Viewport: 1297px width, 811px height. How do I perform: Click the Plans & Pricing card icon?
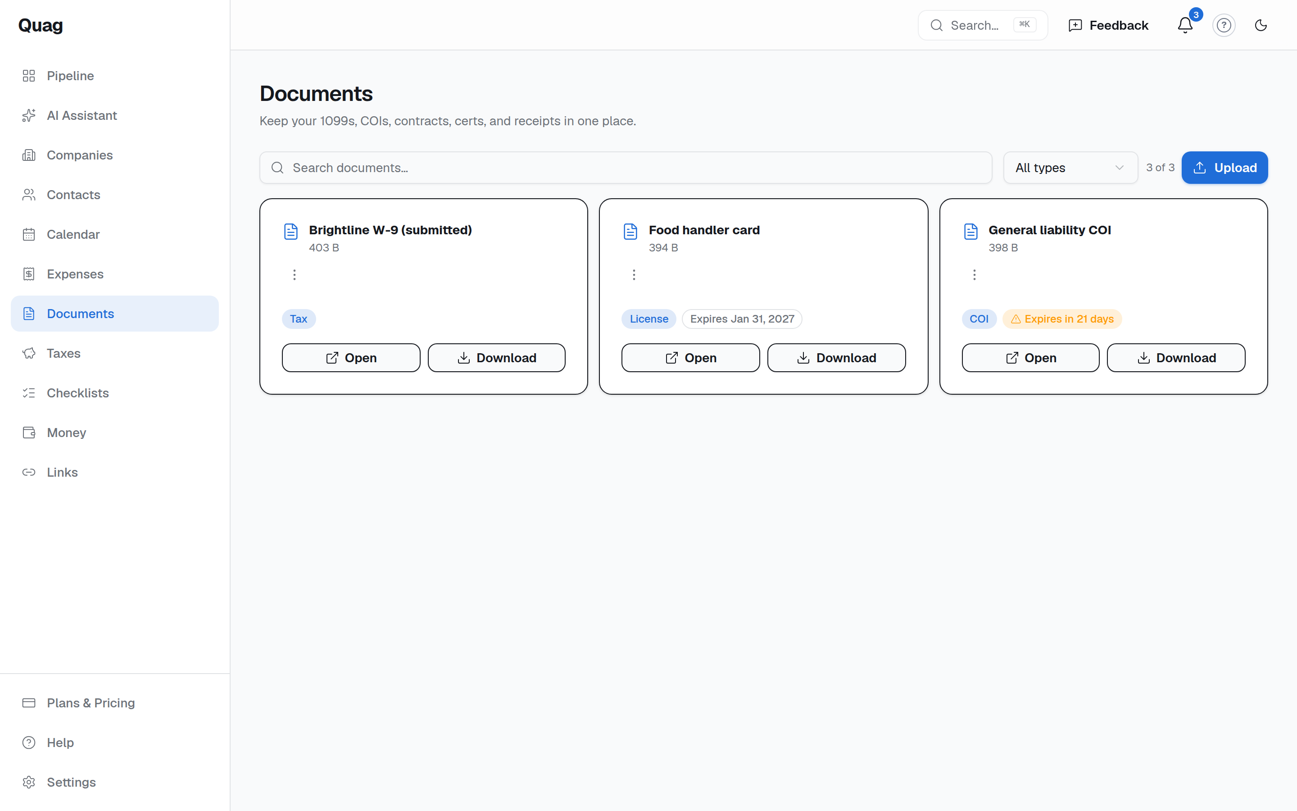coord(29,703)
